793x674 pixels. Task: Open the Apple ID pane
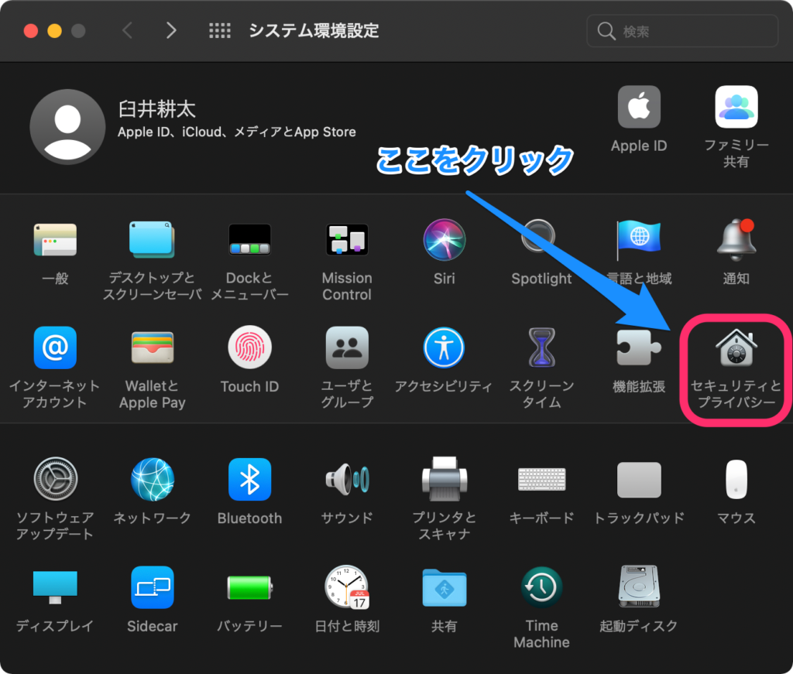(x=639, y=107)
